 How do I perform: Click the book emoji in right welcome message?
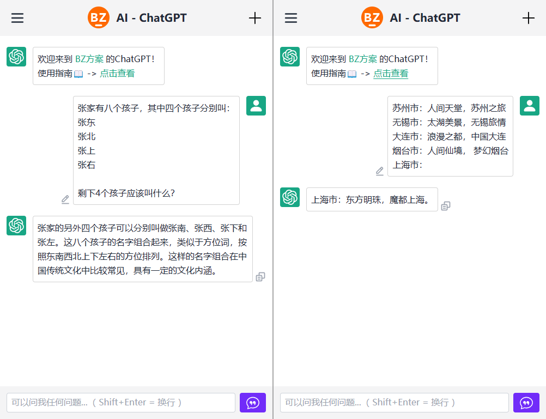click(x=351, y=74)
